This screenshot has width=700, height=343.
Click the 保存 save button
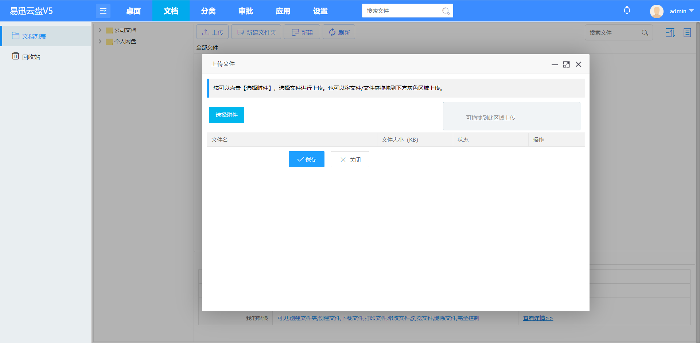(x=306, y=159)
